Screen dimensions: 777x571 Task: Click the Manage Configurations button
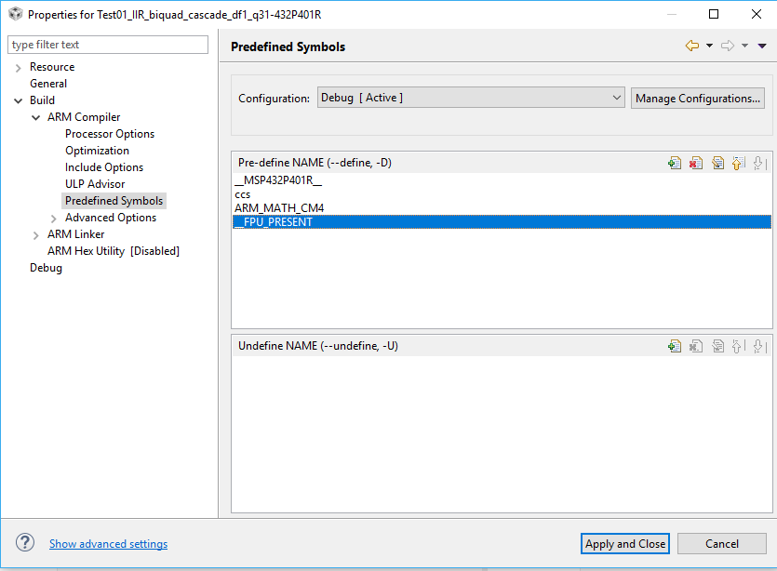click(x=698, y=98)
